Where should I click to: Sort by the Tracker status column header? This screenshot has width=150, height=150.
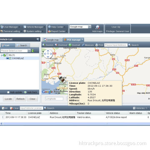(x=90, y=113)
